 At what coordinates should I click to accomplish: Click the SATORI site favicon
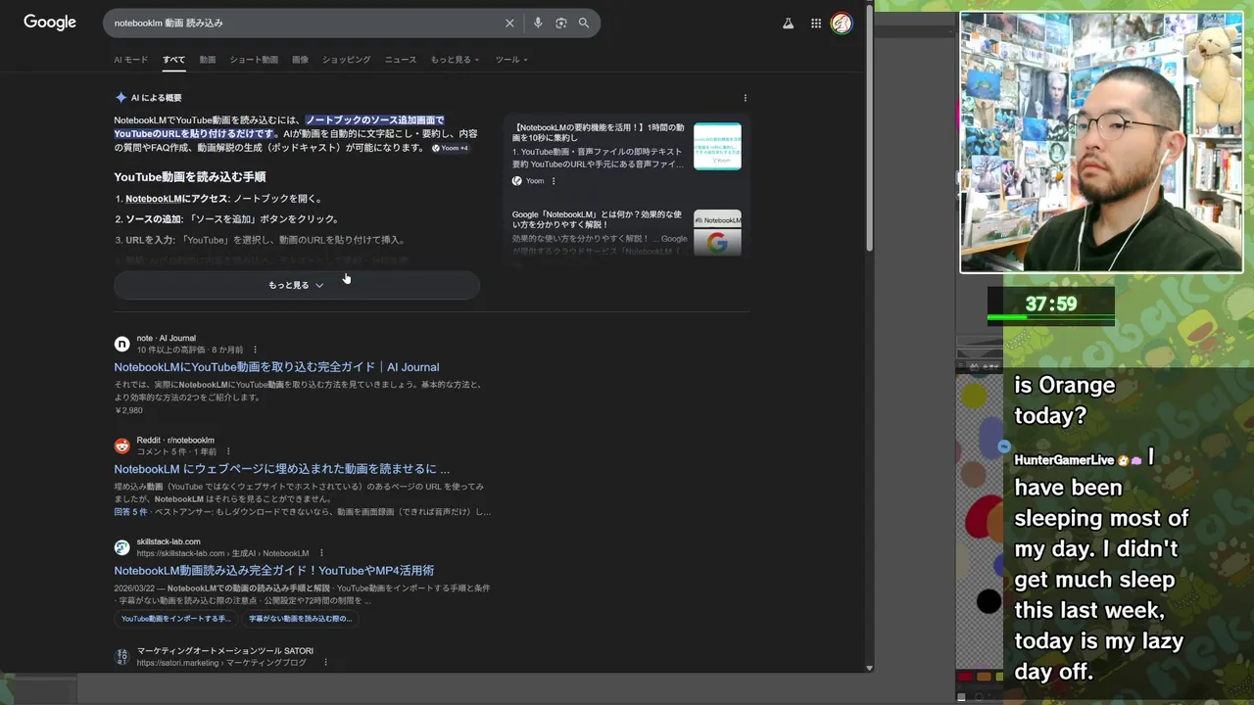coord(122,657)
